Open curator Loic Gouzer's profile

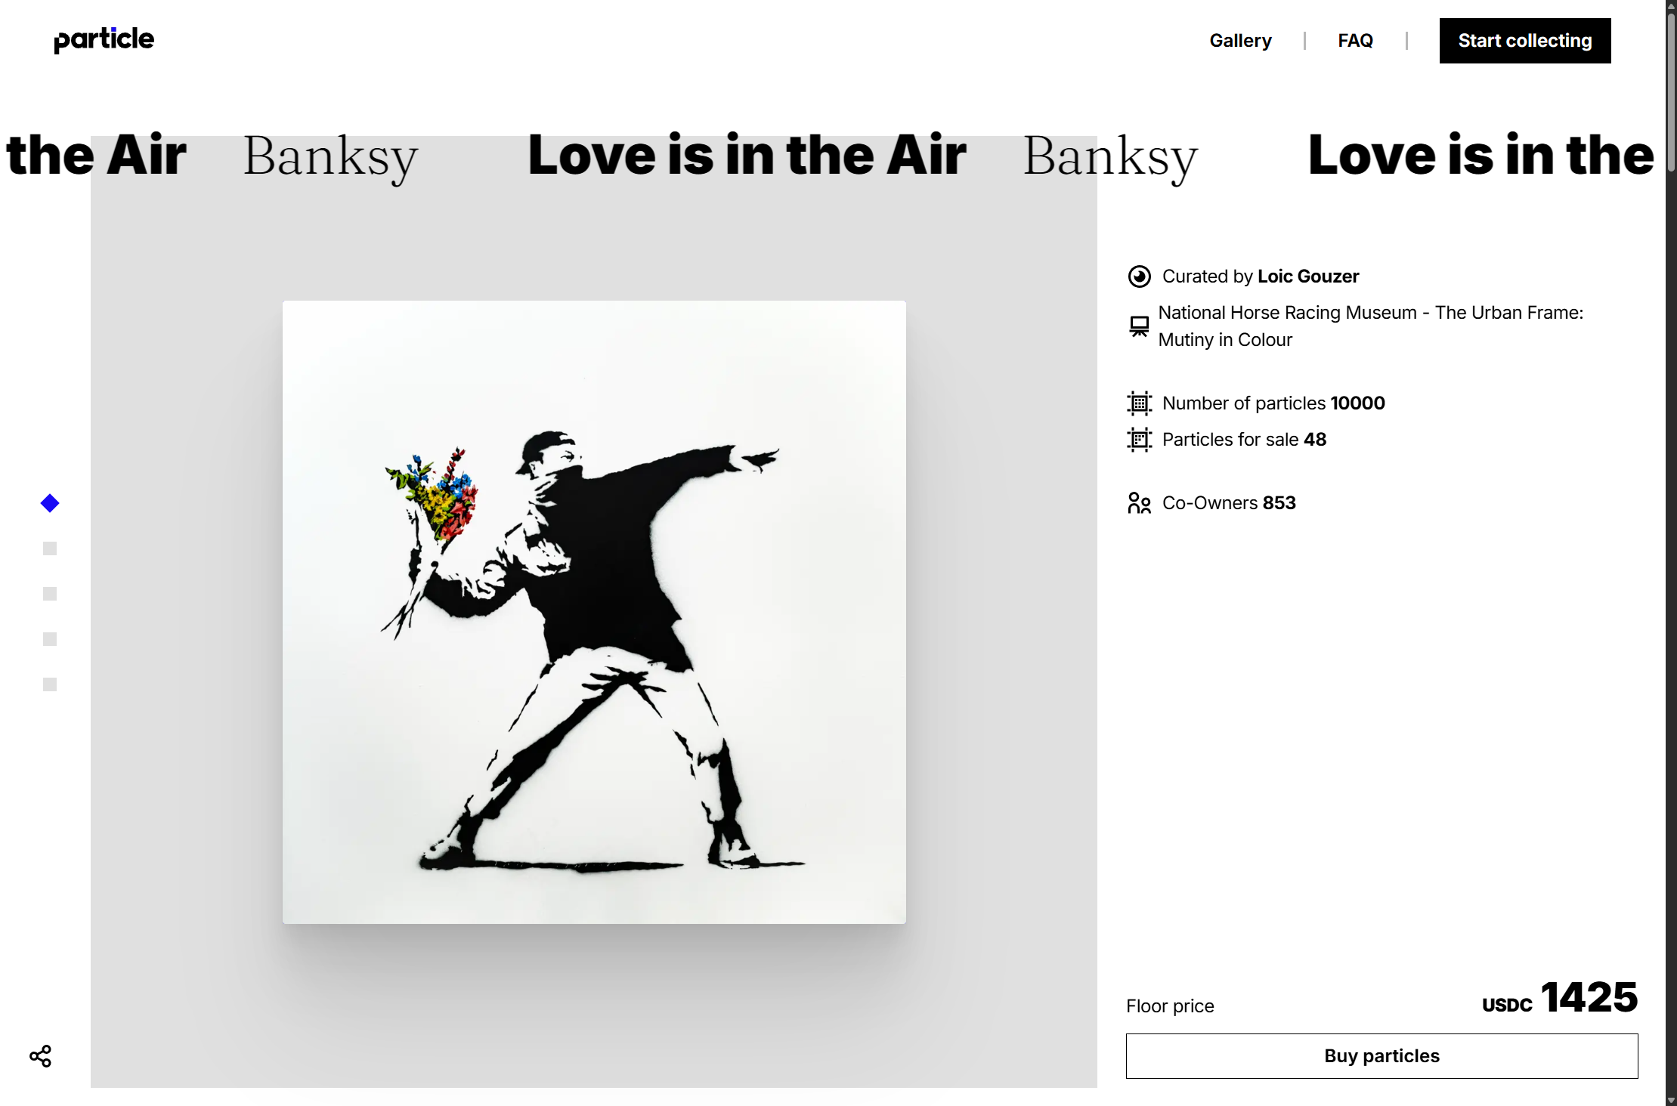(1308, 276)
